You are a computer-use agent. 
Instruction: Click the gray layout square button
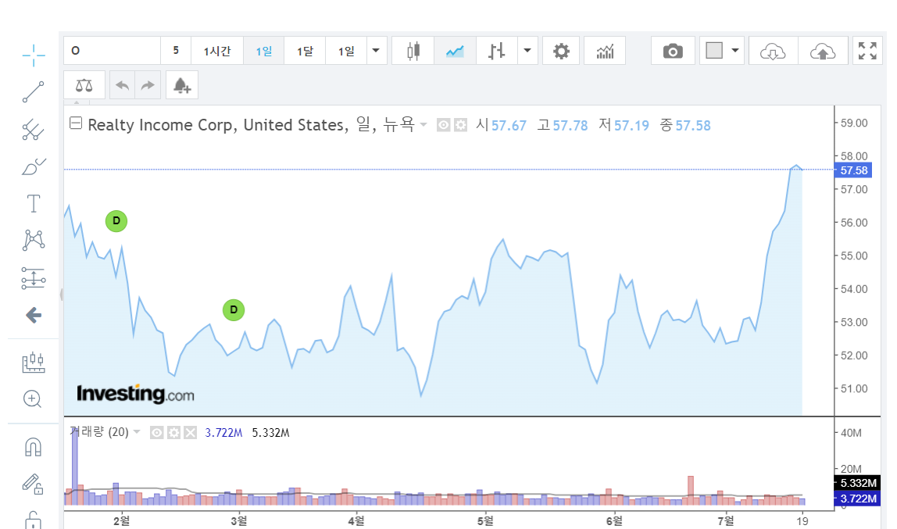tap(714, 51)
